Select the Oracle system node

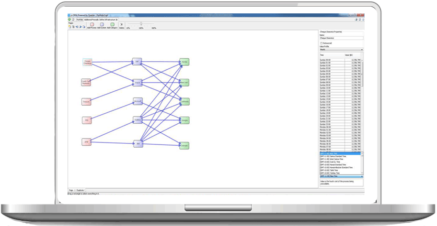138,83
